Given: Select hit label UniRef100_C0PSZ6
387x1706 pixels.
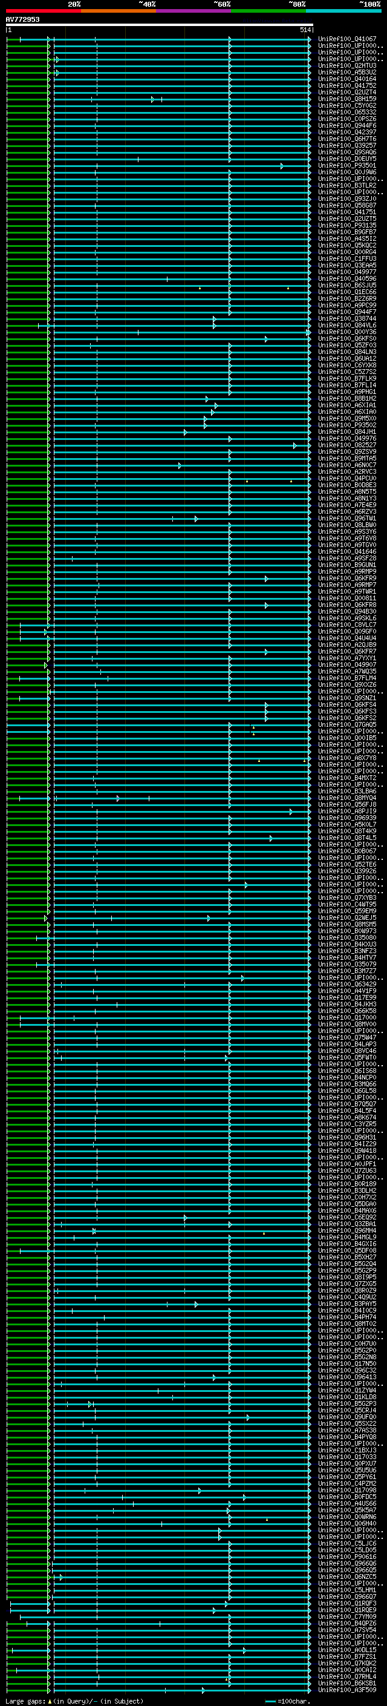Looking at the screenshot, I should [x=347, y=119].
